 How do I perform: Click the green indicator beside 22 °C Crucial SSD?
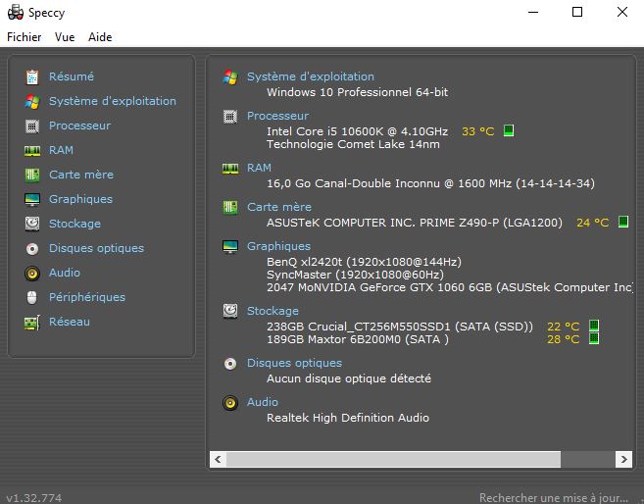(x=594, y=326)
